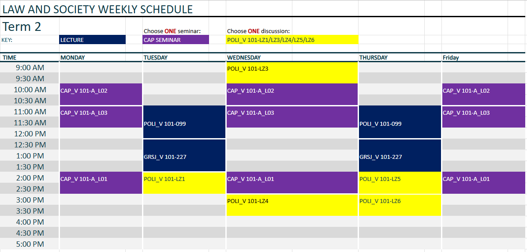The height and width of the screenshot is (252, 527).
Task: Click the POLI_V 101-LZ5 discussion block
Action: click(400, 183)
